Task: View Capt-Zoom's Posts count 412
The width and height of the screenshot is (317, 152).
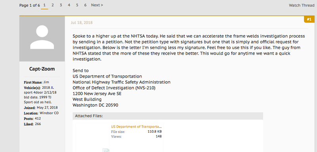Action: click(x=38, y=118)
